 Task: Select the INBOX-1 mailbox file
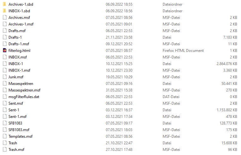[x=16, y=64]
